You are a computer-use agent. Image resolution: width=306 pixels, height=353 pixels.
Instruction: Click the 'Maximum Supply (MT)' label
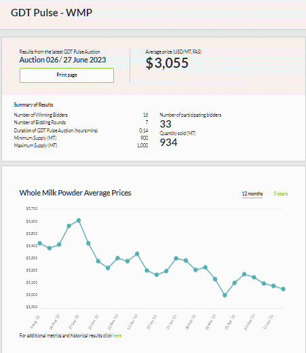tap(35, 145)
